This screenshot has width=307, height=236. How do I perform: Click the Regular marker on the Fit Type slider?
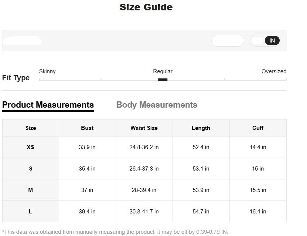point(163,80)
